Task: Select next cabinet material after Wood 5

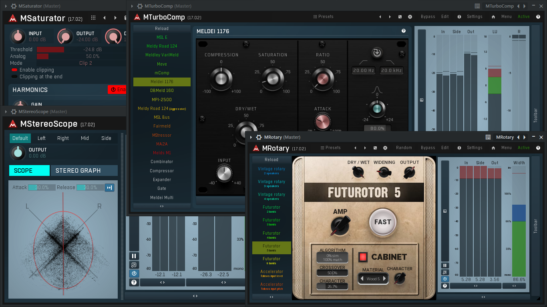Action: (x=384, y=279)
